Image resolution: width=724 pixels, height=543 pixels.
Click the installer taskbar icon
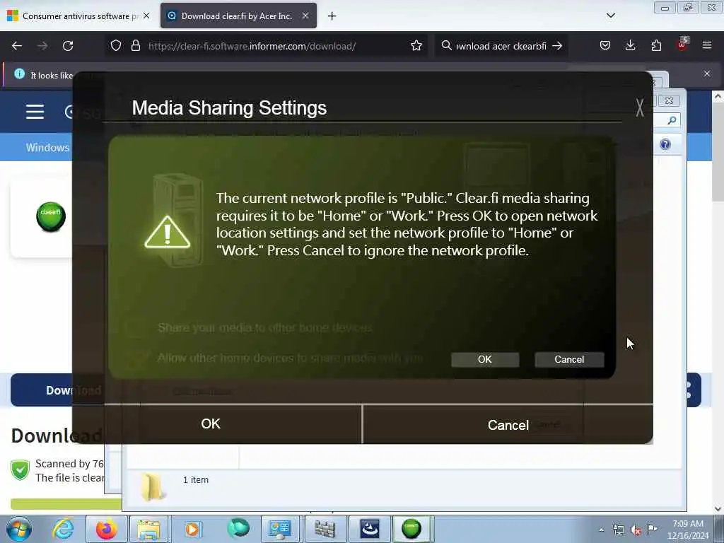[370, 529]
